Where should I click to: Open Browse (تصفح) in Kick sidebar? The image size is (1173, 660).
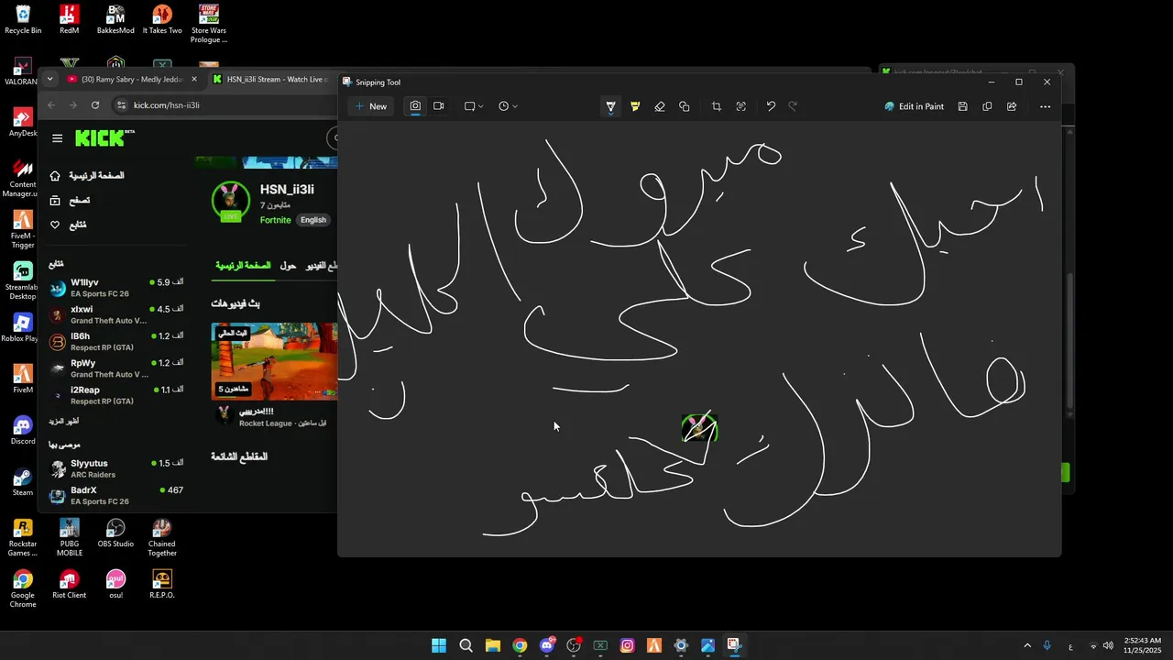[x=70, y=200]
